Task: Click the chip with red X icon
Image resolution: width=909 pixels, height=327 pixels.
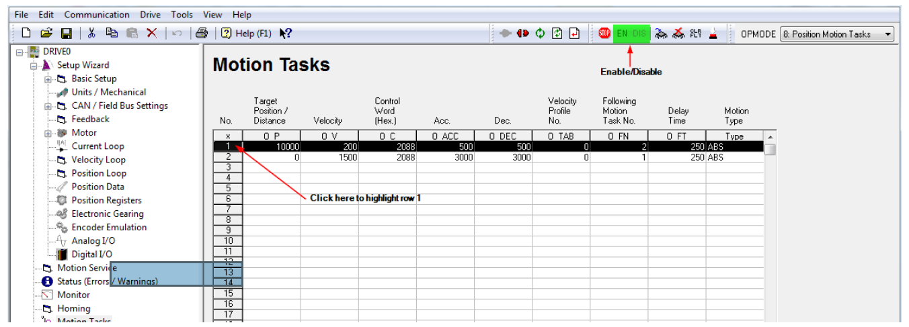Action: [x=679, y=34]
